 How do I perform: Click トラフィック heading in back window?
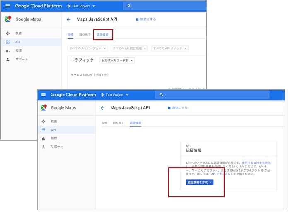(82, 60)
